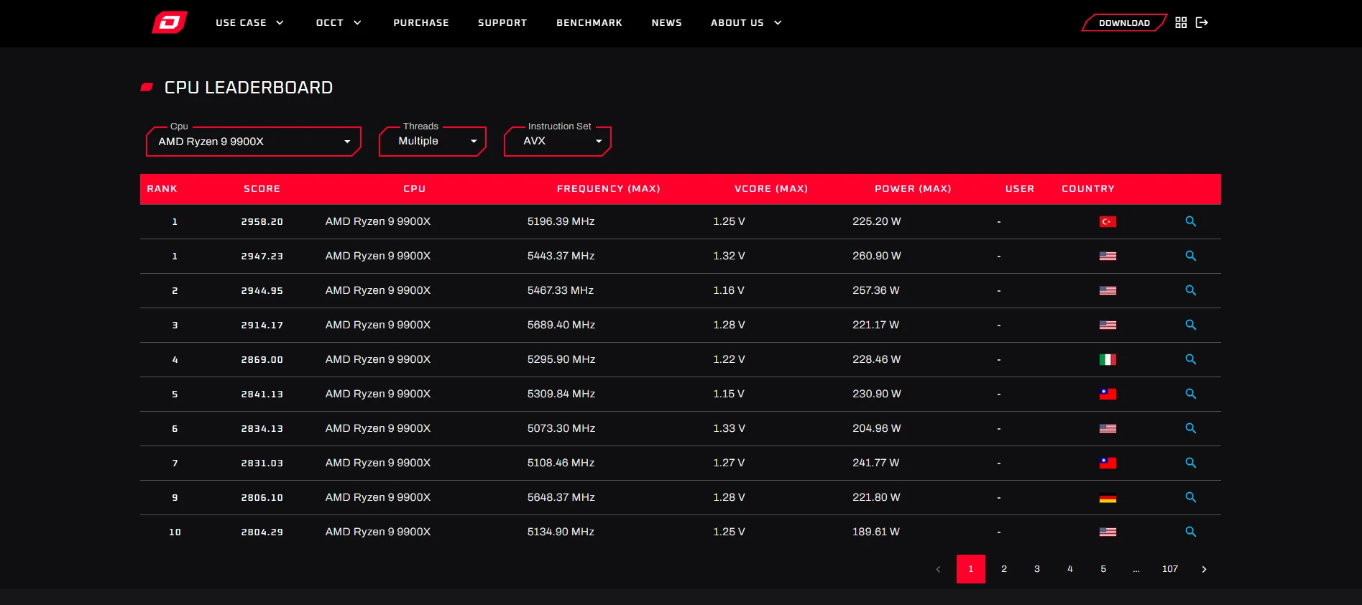Image resolution: width=1362 pixels, height=605 pixels.
Task: View details magnifier for score 2869.00
Action: (x=1191, y=359)
